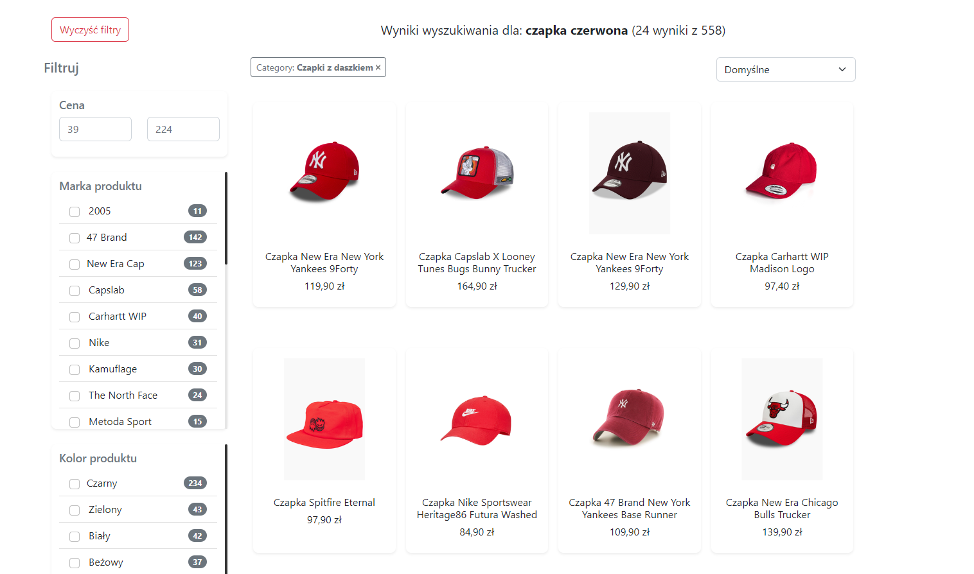The width and height of the screenshot is (974, 574).
Task: Open the Domyślne sorting dropdown
Action: pyautogui.click(x=786, y=69)
